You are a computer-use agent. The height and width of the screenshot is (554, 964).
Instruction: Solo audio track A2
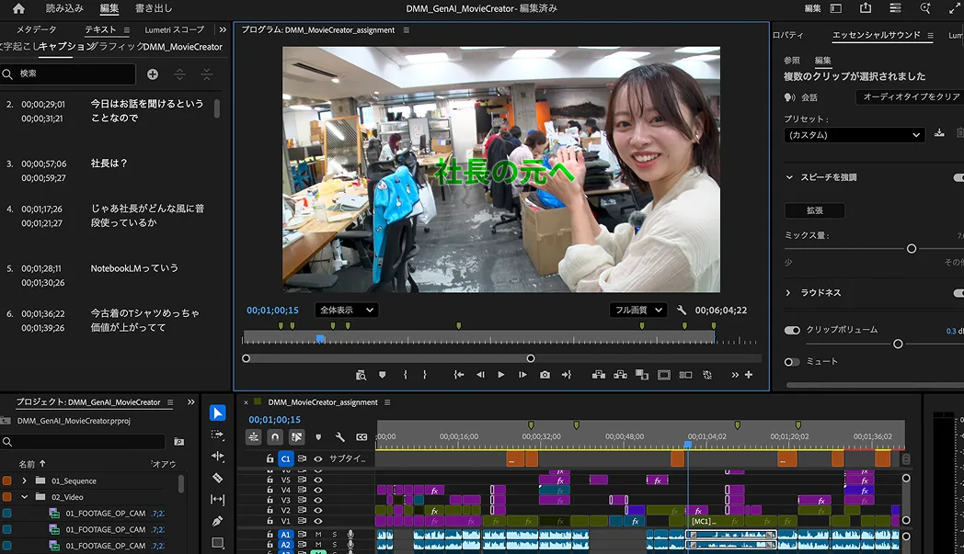[x=335, y=544]
